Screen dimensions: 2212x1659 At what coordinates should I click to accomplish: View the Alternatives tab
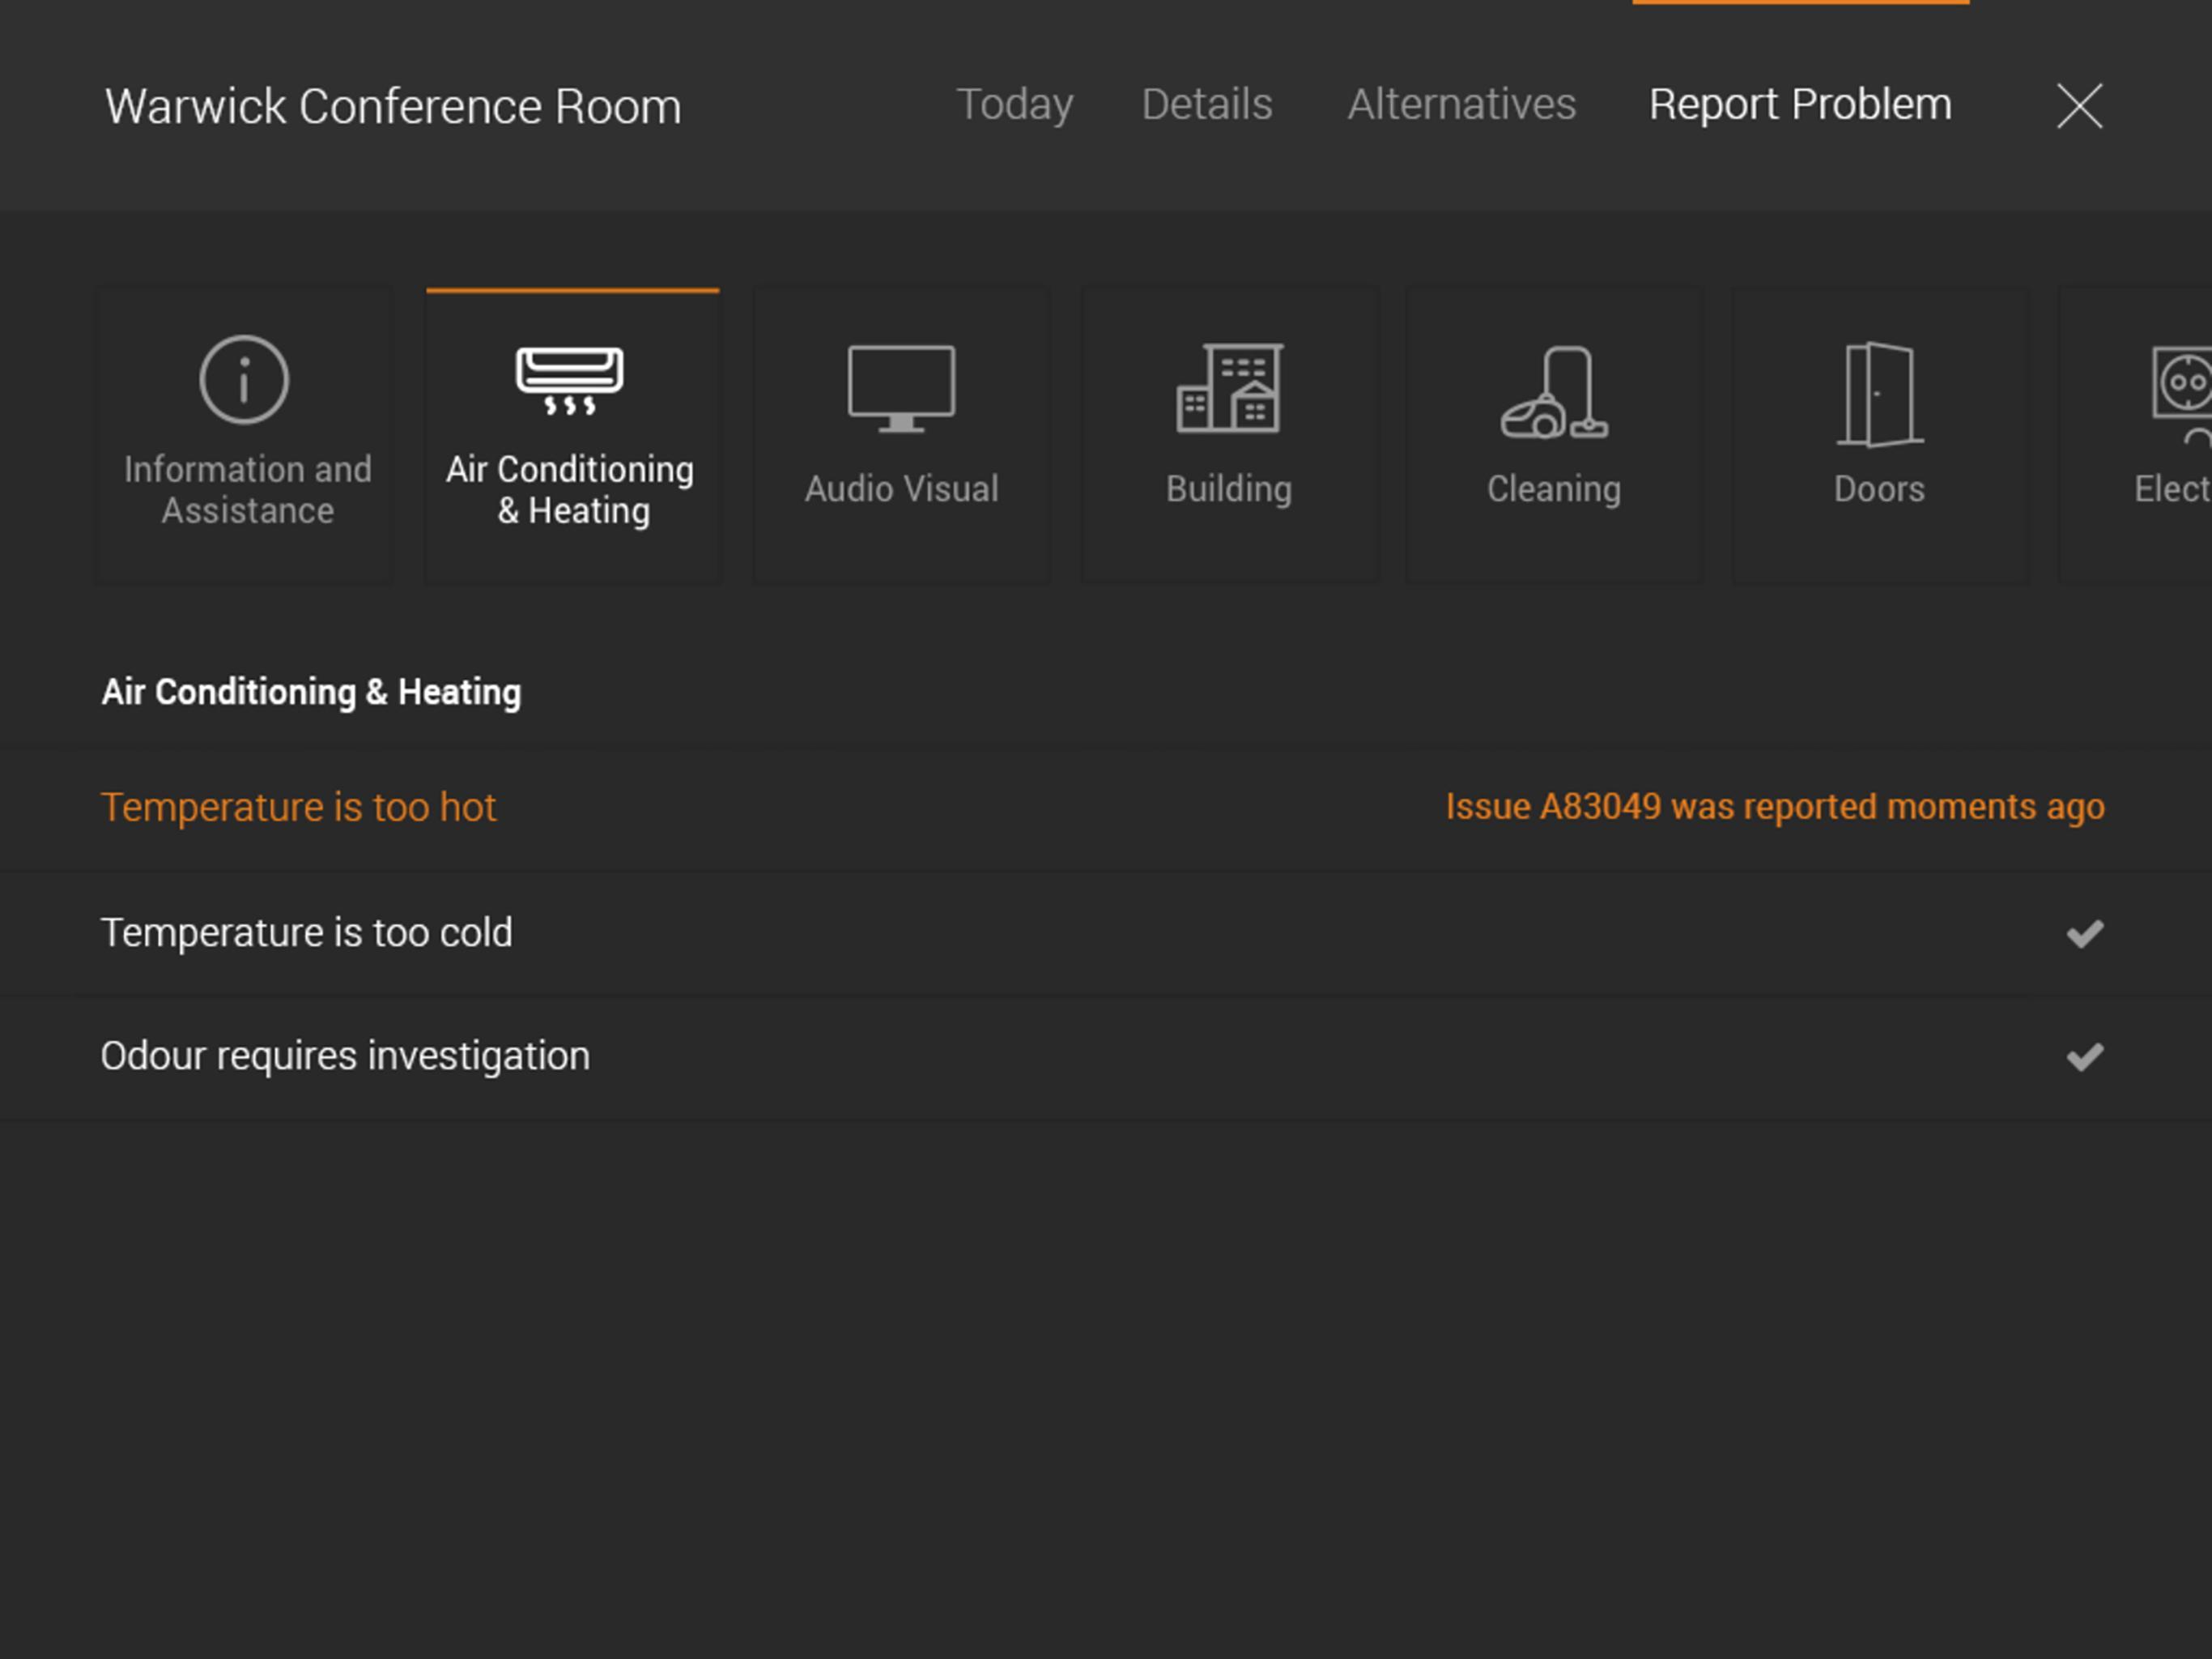click(x=1461, y=104)
